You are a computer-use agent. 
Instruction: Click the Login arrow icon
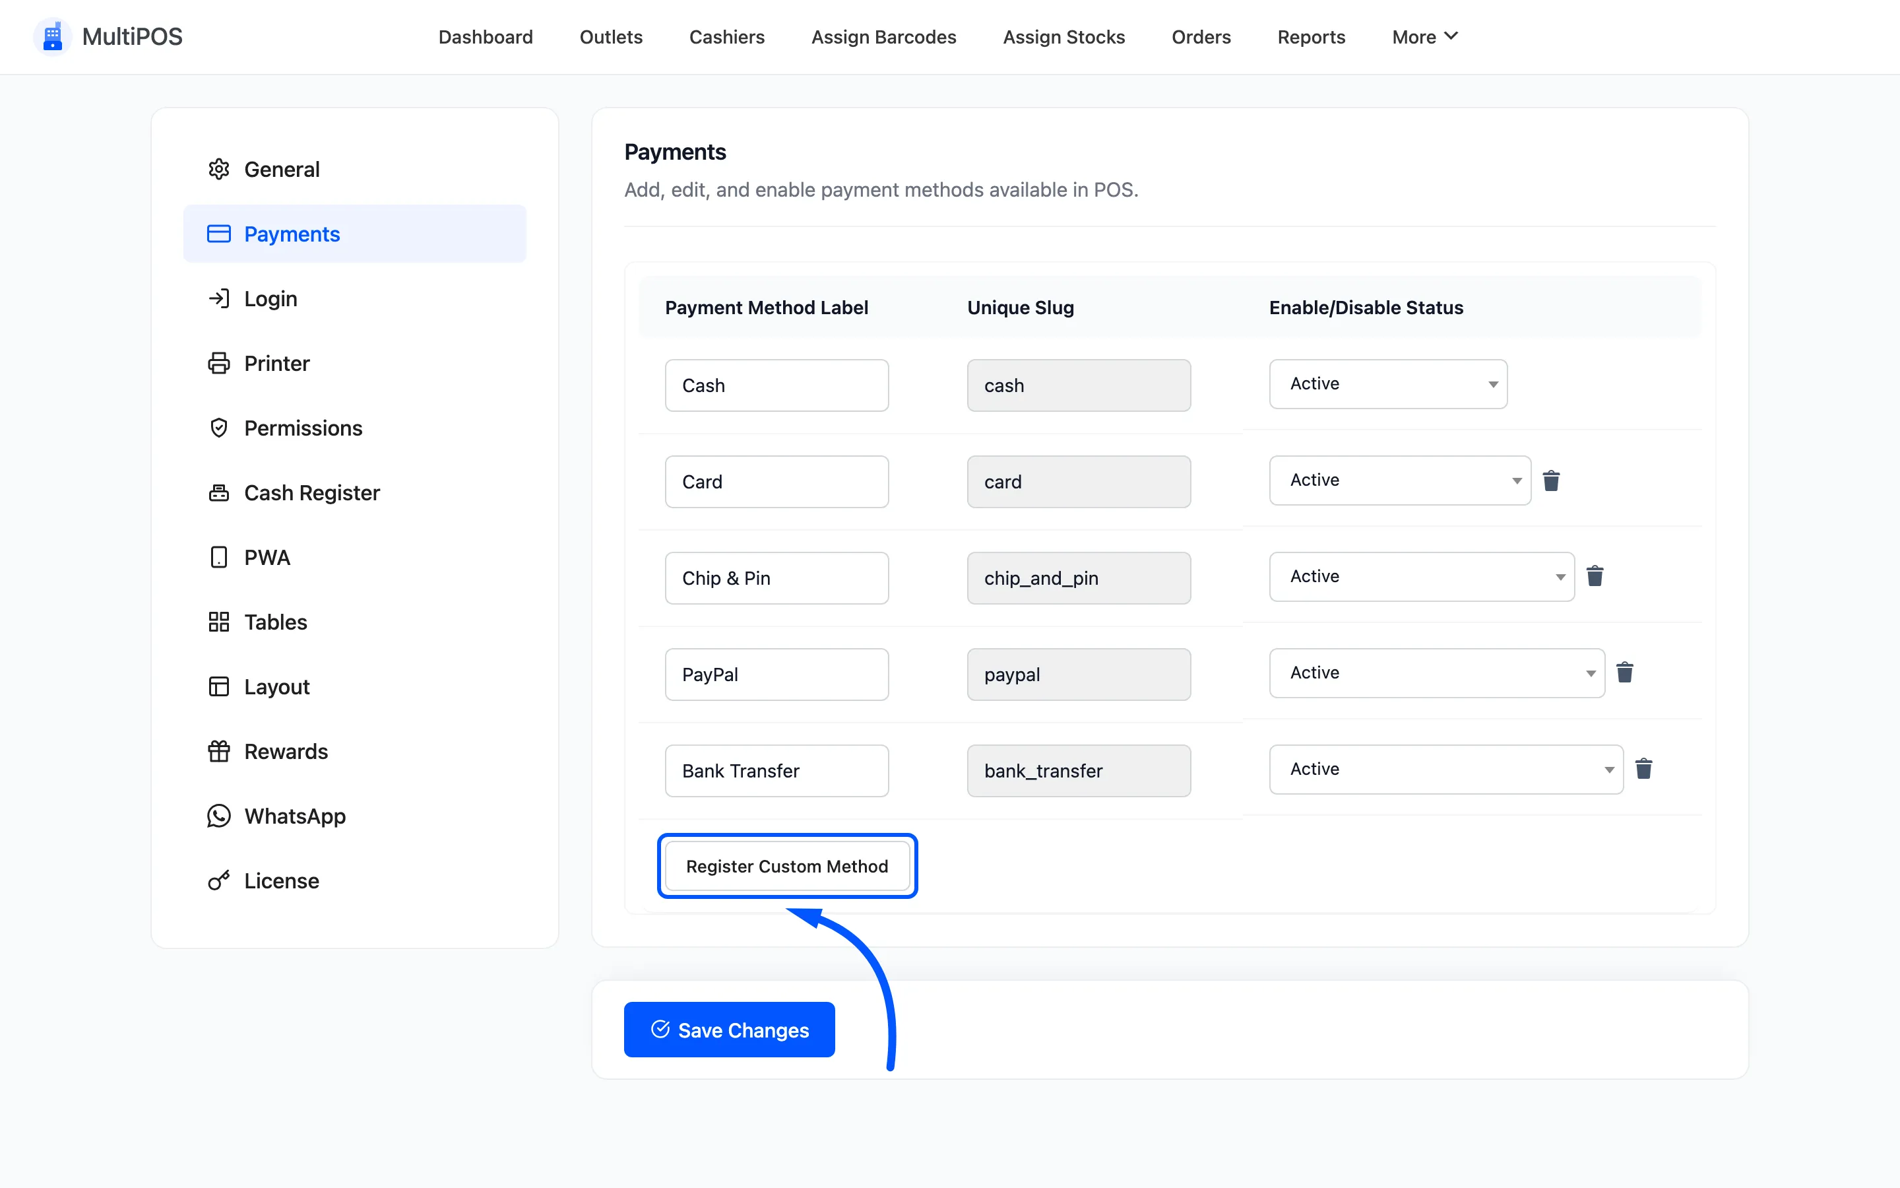point(218,298)
